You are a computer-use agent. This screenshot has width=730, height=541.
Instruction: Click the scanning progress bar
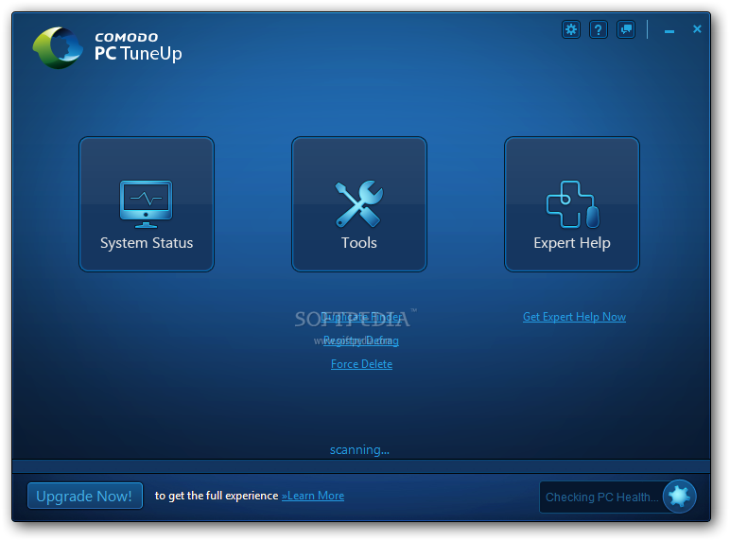pyautogui.click(x=361, y=466)
